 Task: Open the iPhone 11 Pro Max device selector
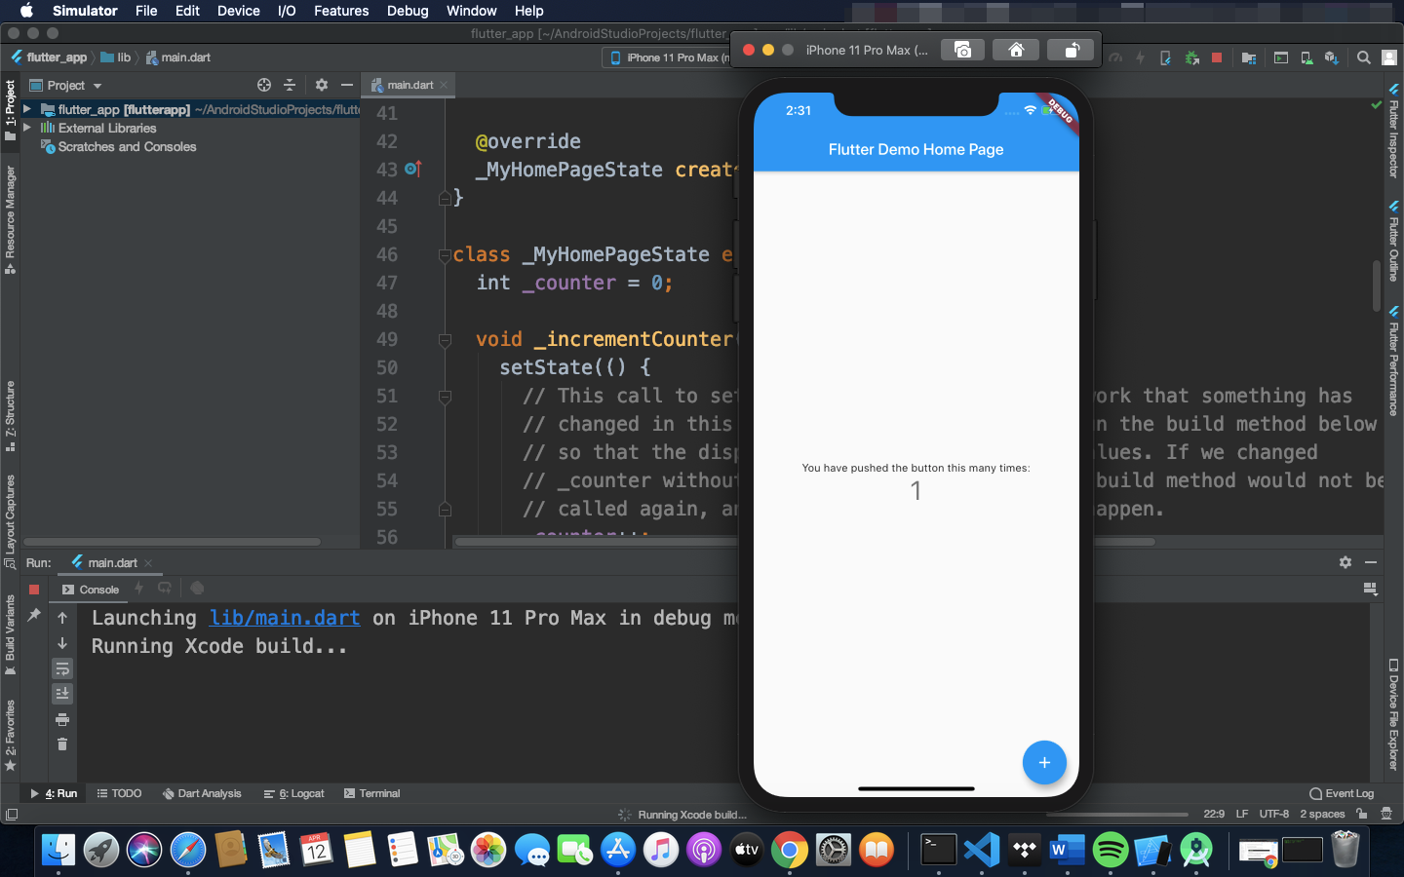[x=673, y=57]
